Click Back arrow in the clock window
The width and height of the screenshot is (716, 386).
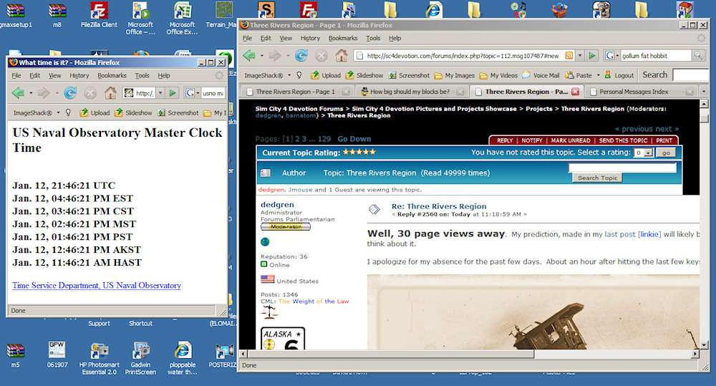point(18,93)
